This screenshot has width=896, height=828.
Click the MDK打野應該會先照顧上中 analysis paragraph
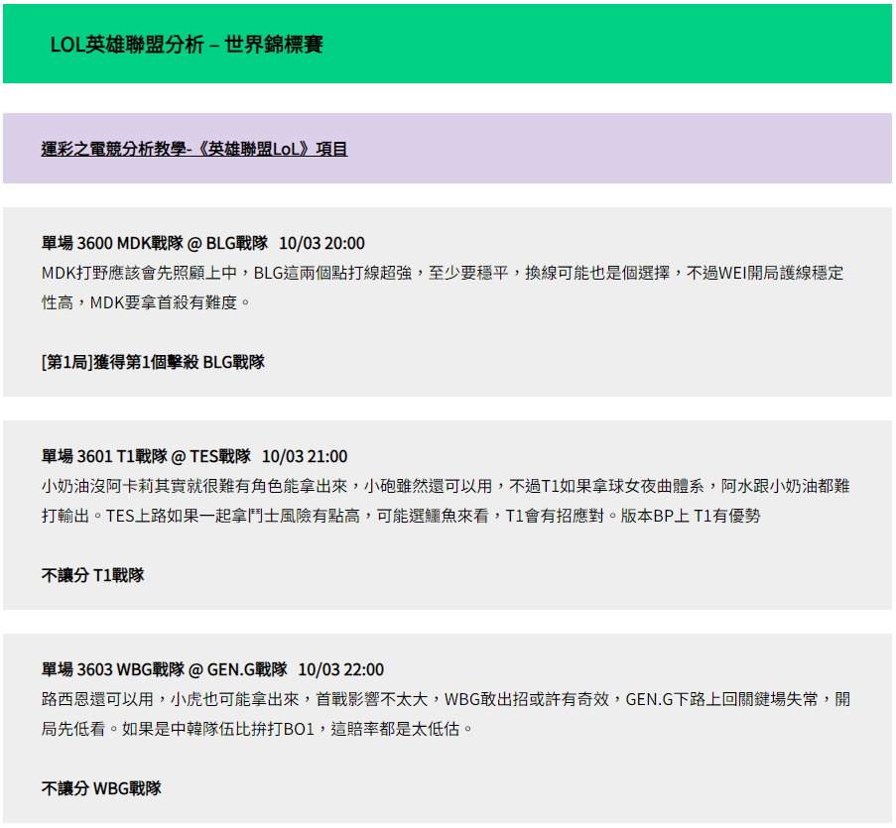coord(443,288)
